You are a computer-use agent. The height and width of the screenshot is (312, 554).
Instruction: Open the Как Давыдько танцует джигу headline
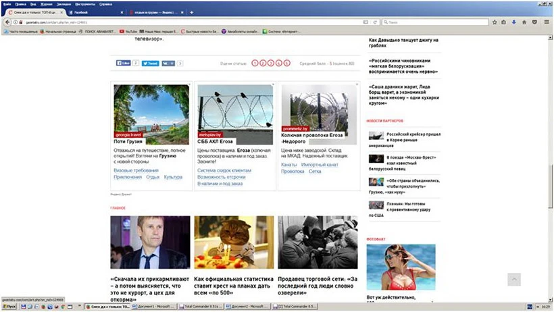point(403,43)
